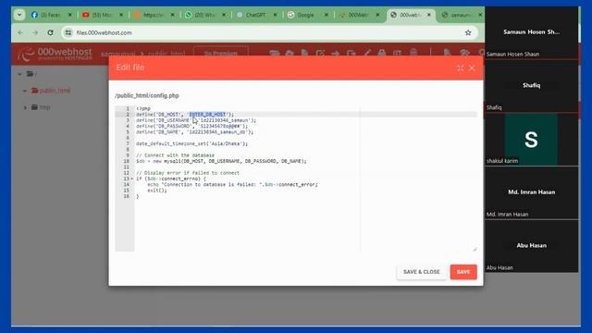Screen dimensions: 592x333
Task: Close the WhatsApp tab
Action: pyautogui.click(x=224, y=15)
